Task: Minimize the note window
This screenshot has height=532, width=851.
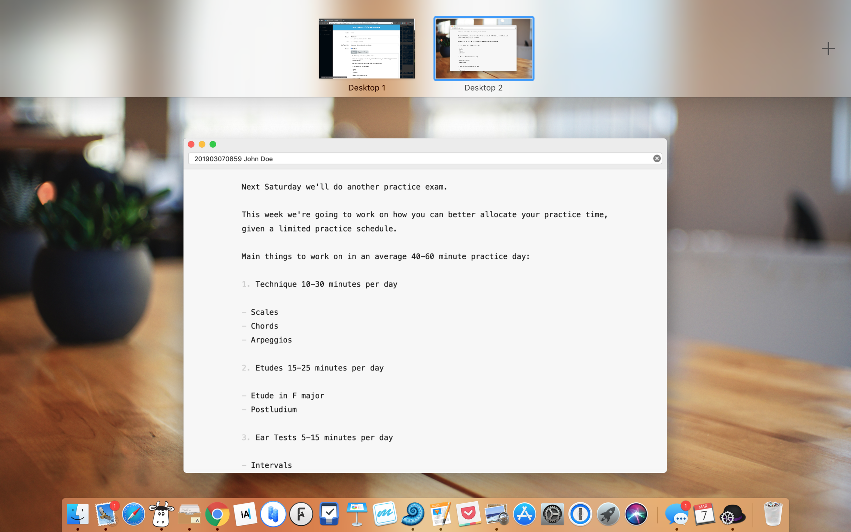Action: [x=202, y=144]
